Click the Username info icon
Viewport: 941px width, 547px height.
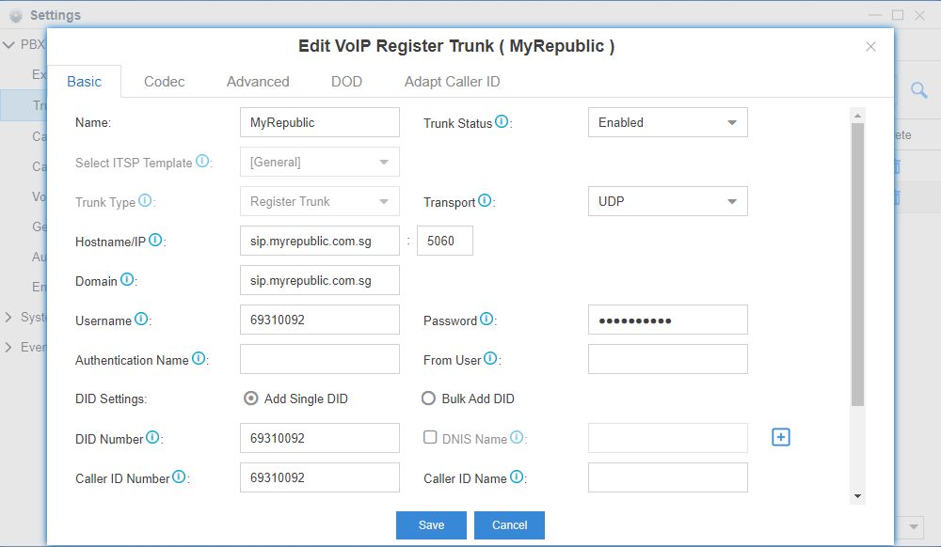(x=141, y=320)
